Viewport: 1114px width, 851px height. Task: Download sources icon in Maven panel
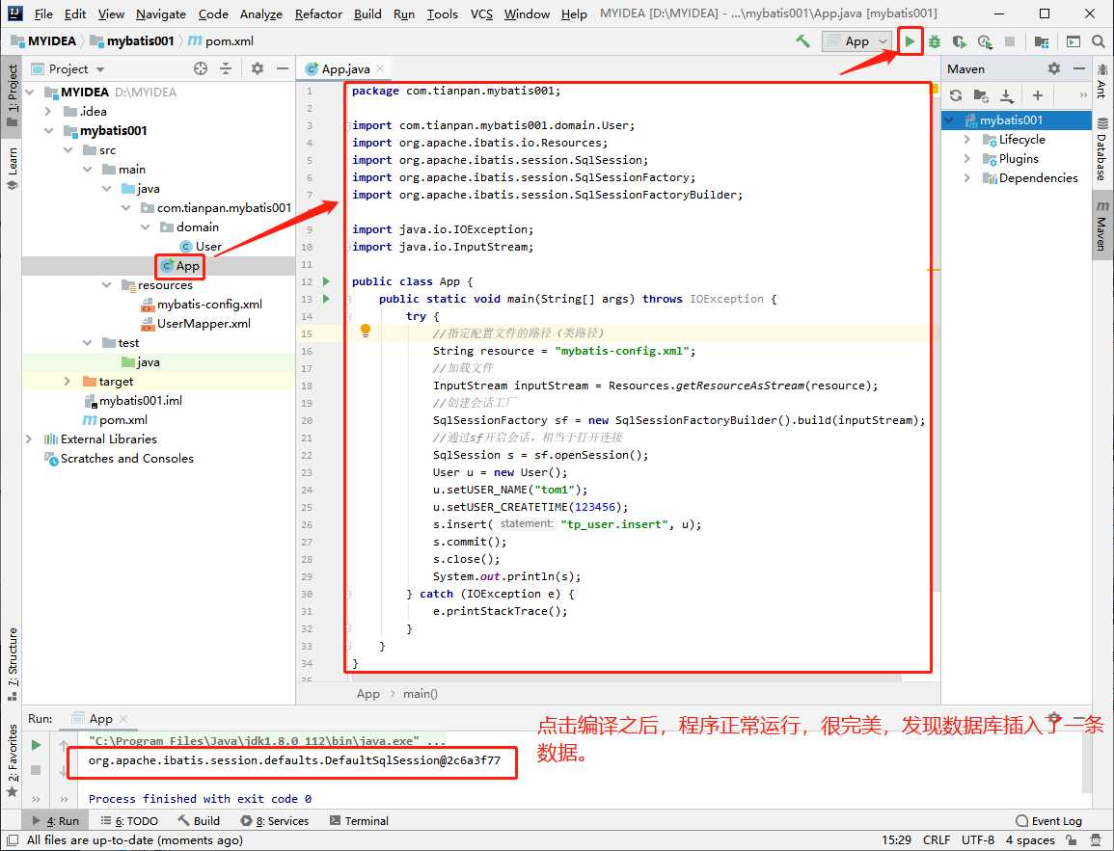pos(1007,95)
